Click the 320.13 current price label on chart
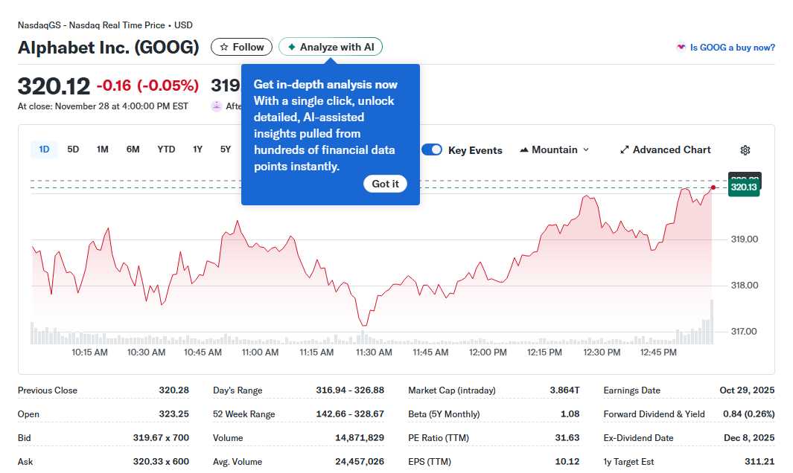 coord(744,188)
